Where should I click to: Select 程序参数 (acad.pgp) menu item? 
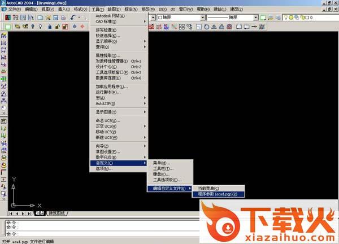pyautogui.click(x=218, y=194)
